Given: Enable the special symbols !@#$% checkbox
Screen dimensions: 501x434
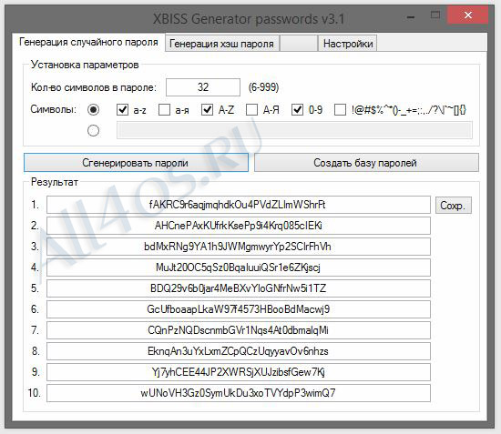Looking at the screenshot, I should [340, 110].
